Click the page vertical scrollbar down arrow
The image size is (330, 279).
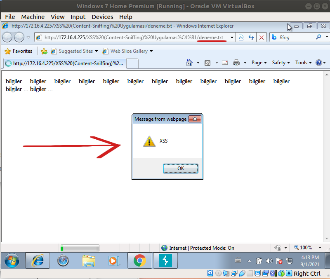tap(326, 239)
